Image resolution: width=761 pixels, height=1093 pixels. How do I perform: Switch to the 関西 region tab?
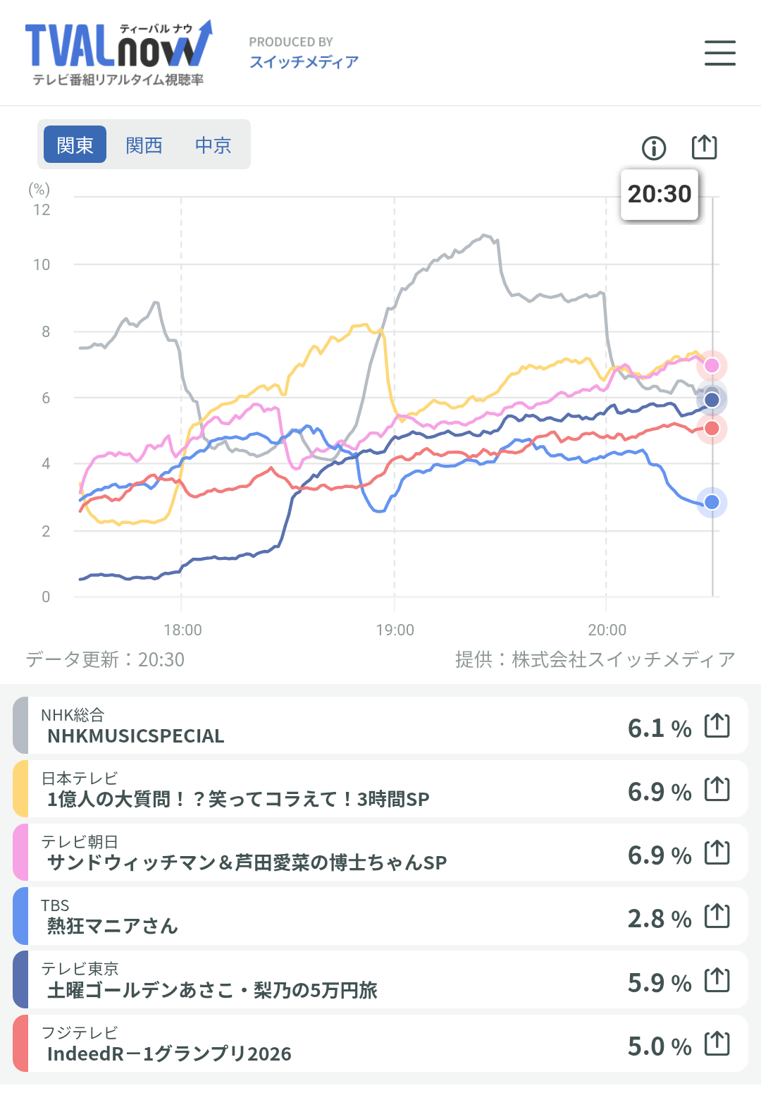[144, 145]
